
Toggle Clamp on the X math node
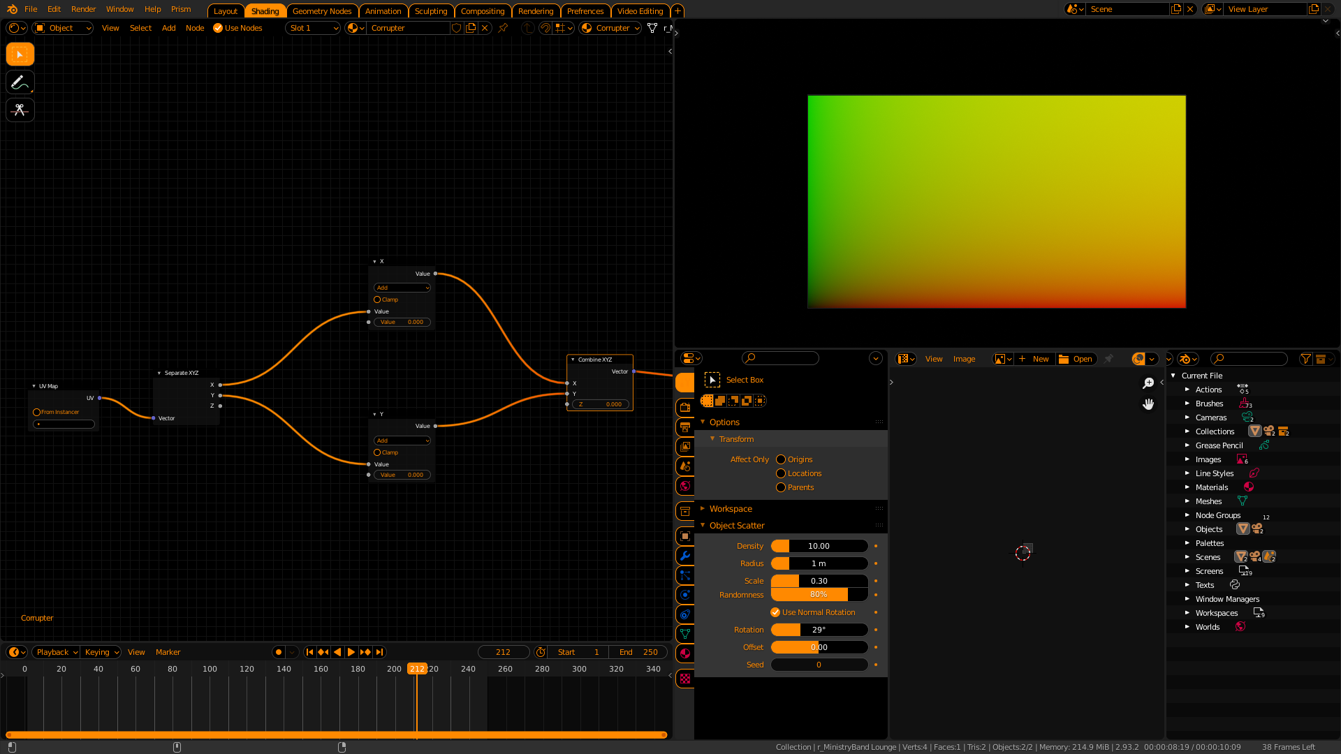(x=377, y=300)
